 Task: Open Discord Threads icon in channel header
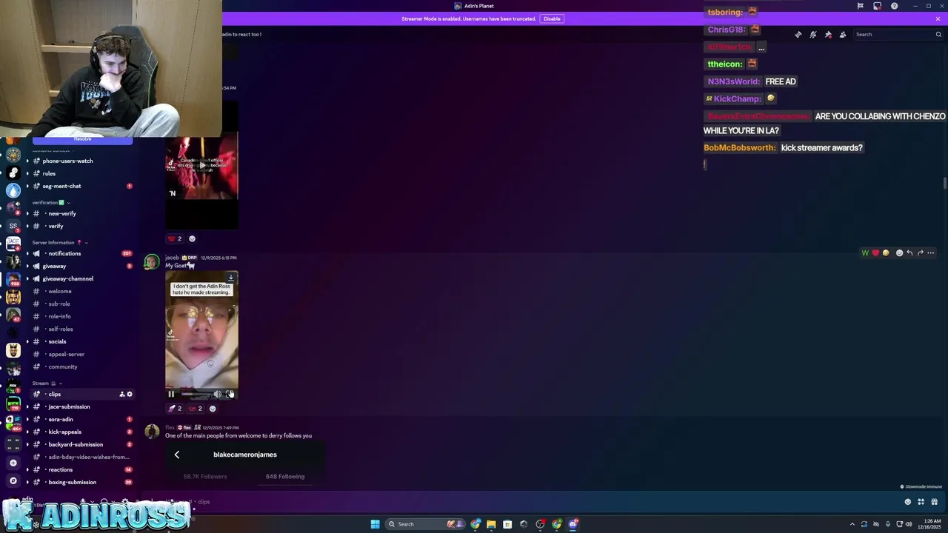click(x=798, y=34)
